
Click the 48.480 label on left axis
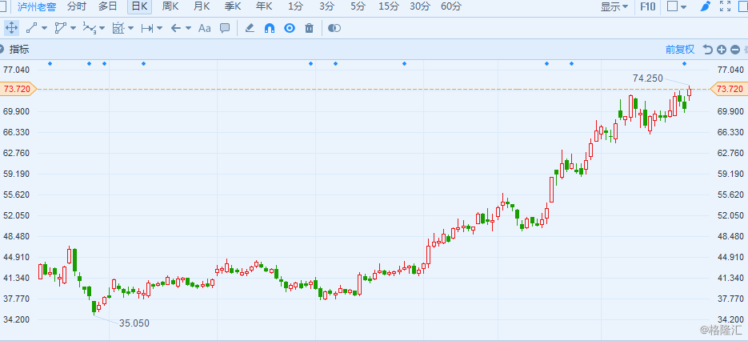17,236
